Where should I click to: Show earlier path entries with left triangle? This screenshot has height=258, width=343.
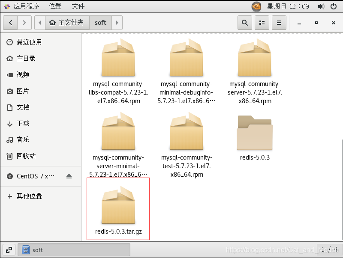point(40,23)
